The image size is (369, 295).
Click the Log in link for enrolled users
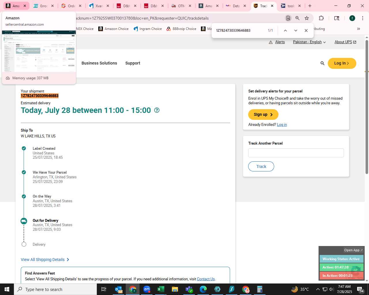pos(282,124)
